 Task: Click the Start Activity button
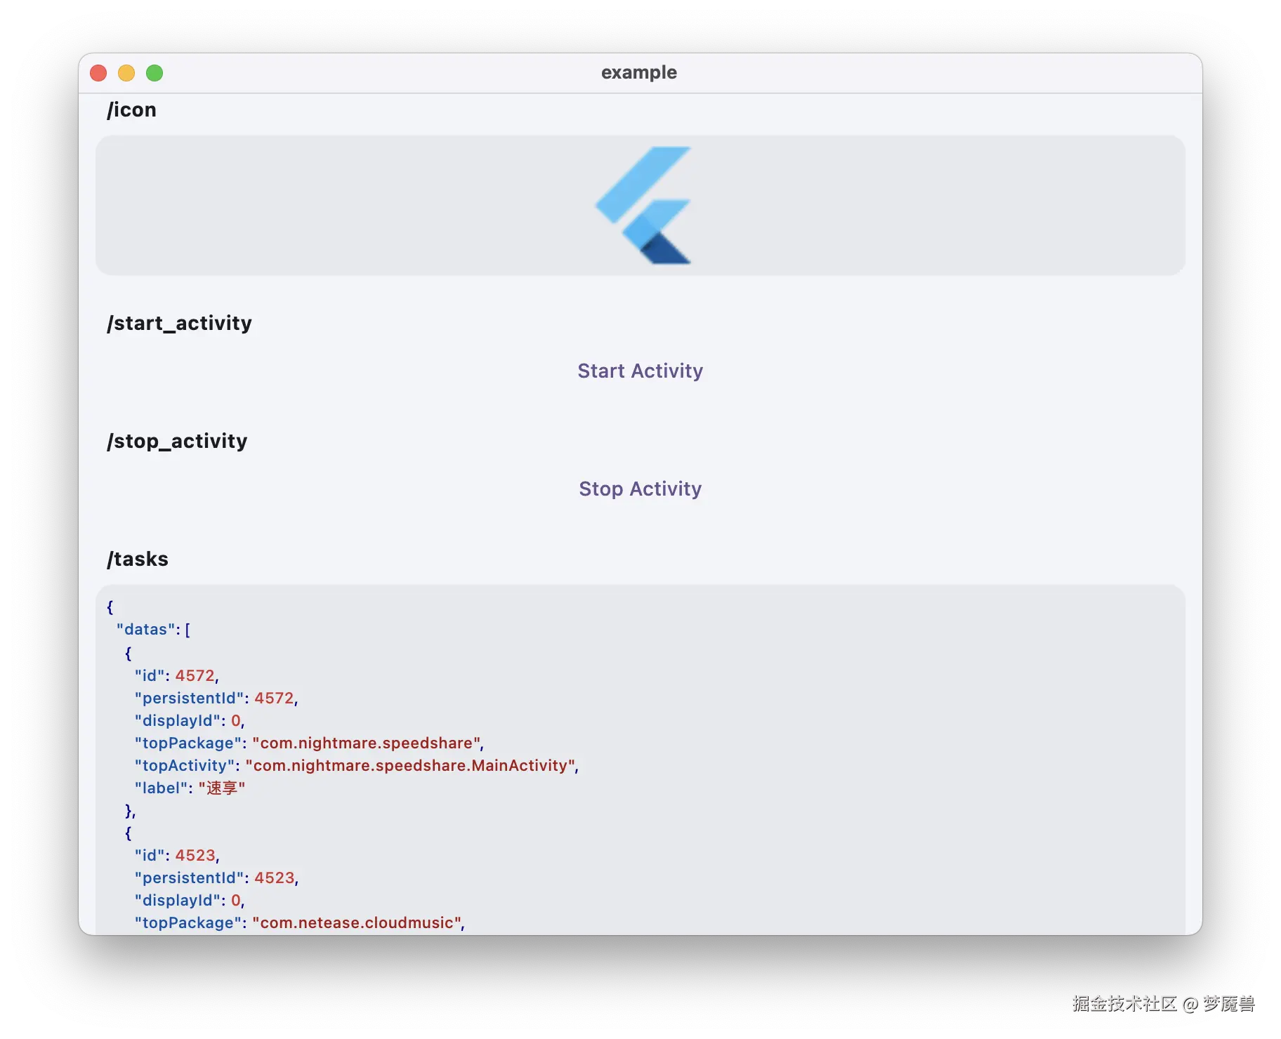[640, 371]
